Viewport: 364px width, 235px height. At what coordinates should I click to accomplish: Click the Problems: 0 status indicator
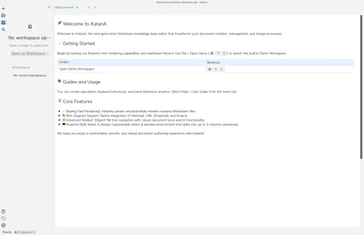click(24, 232)
